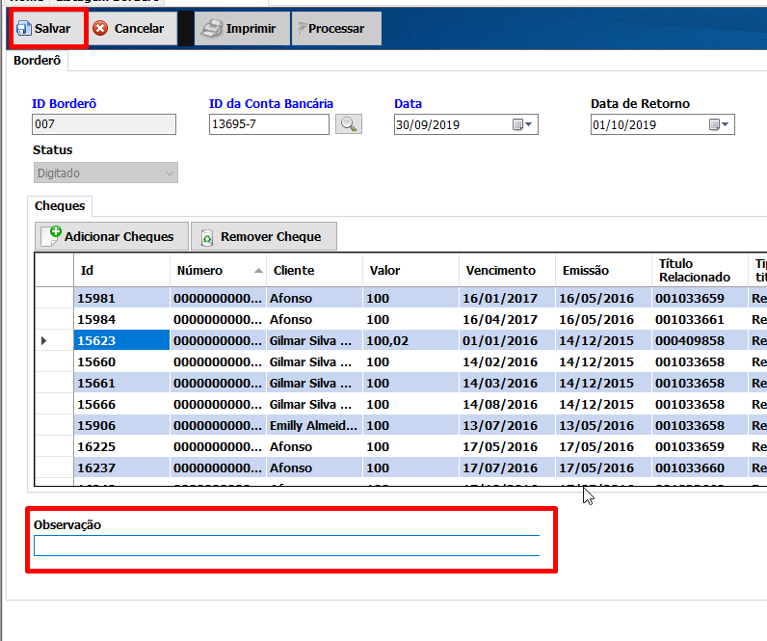Click the Vencimento column header
The image size is (767, 641).
pyautogui.click(x=500, y=271)
